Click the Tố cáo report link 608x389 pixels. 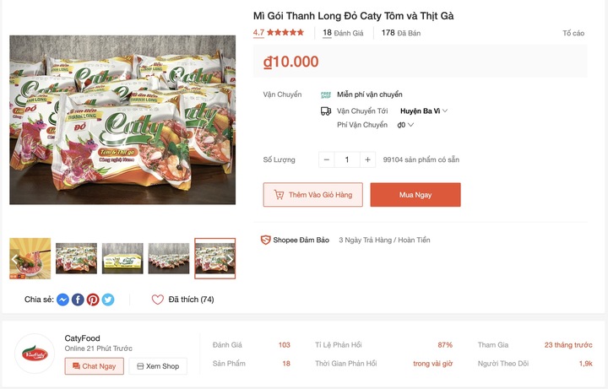click(573, 33)
